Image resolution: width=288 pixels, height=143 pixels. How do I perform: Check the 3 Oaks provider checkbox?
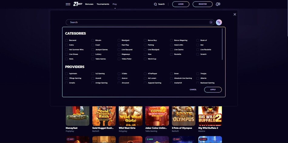click(119, 74)
